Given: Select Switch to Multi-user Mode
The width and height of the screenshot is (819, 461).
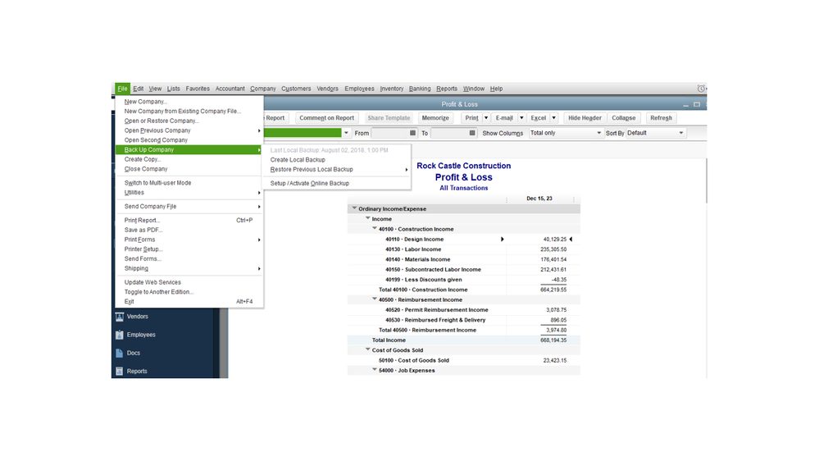Looking at the screenshot, I should pos(189,183).
